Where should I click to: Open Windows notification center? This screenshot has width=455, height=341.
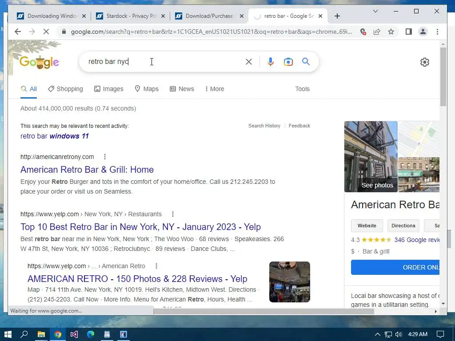(440, 334)
